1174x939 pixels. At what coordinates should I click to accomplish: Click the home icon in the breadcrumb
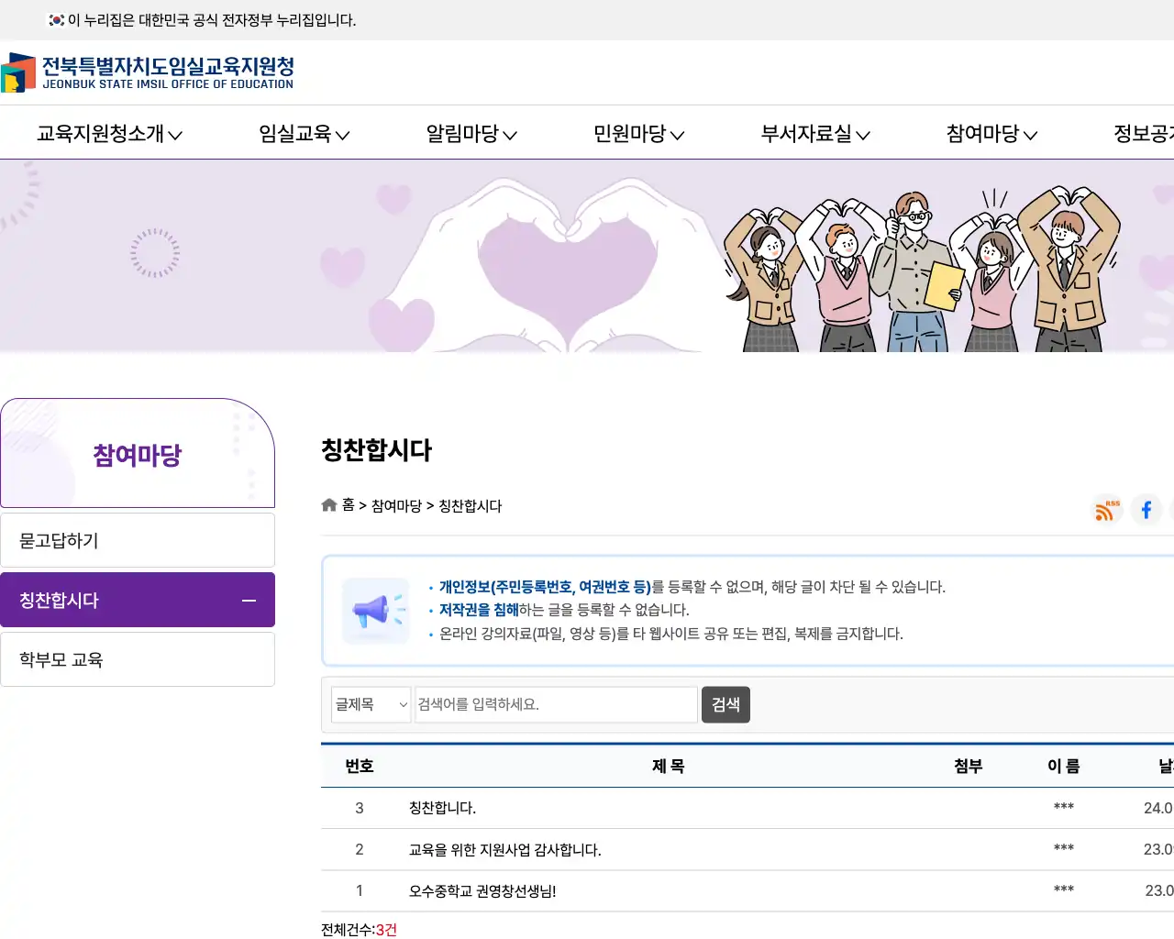[x=328, y=504]
